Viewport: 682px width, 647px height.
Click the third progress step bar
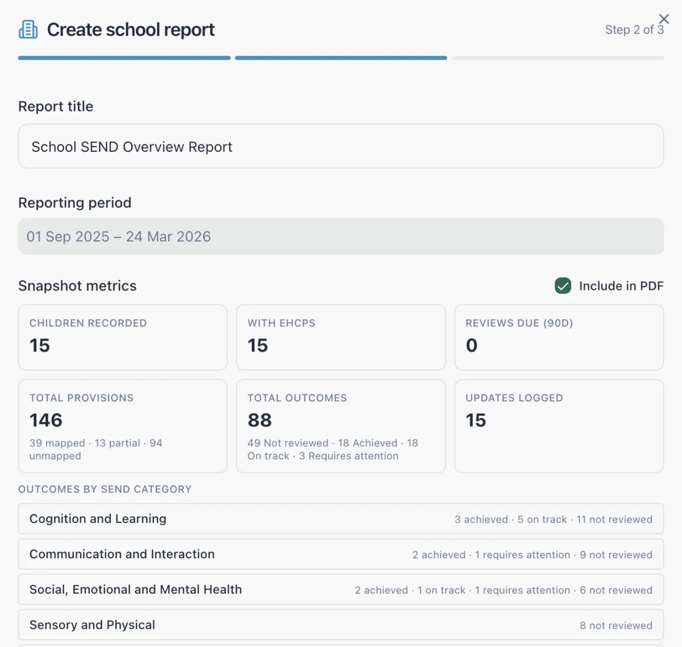coord(557,58)
